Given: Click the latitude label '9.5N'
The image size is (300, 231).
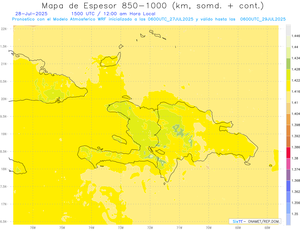Looking at the screenshot, I should pos(4,116).
